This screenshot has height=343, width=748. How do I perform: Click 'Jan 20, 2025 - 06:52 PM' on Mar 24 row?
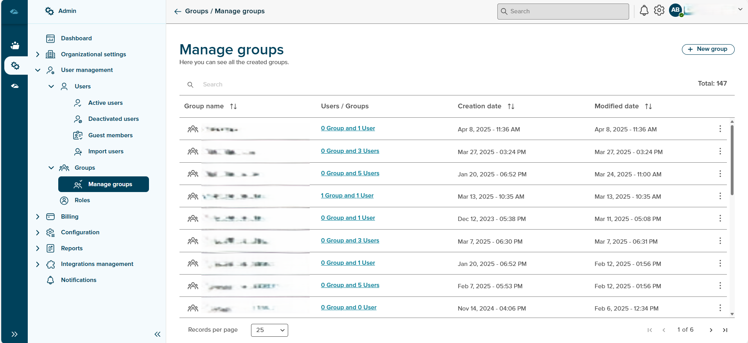pos(492,174)
